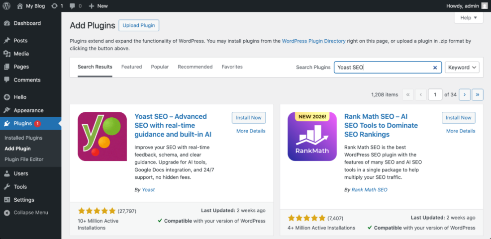491x239 pixels.
Task: Click the Yoast SEO plugin logo
Action: [102, 136]
